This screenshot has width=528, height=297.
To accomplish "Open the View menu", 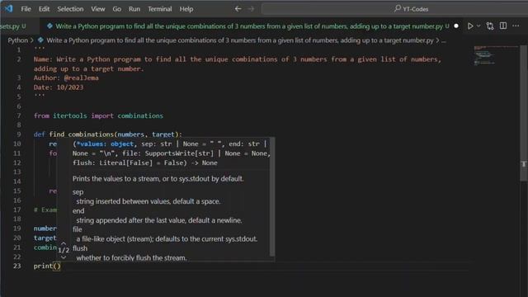I will click(x=98, y=9).
